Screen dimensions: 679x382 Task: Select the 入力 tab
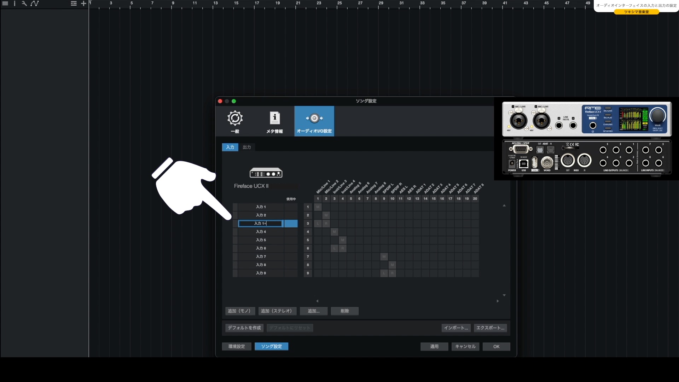230,147
